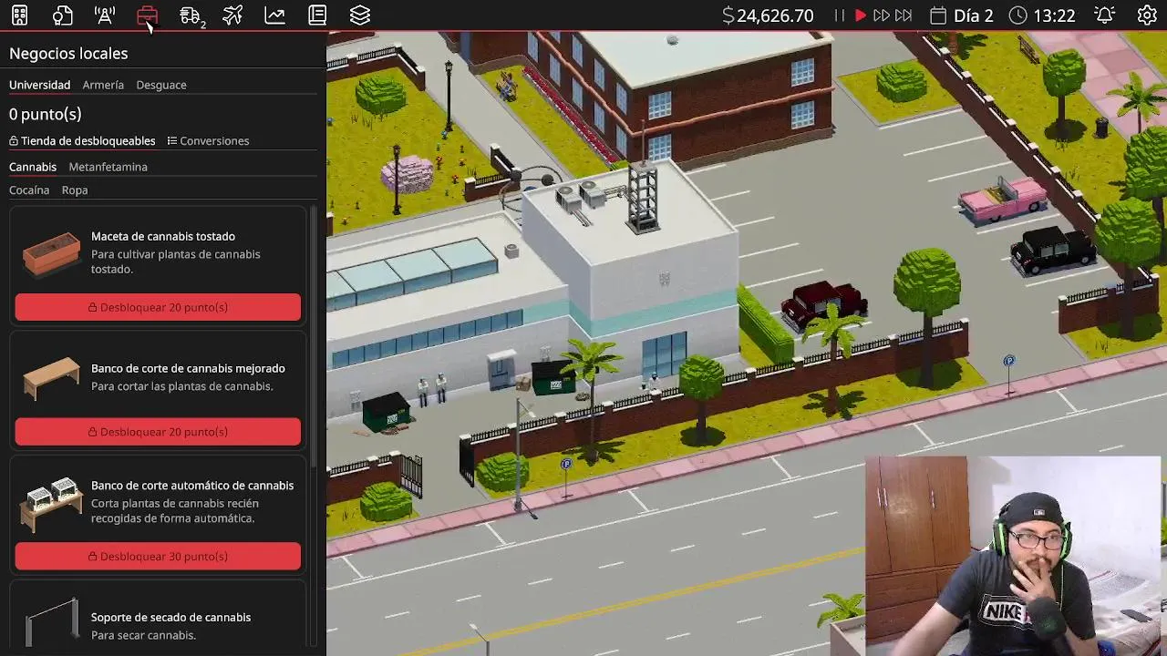This screenshot has height=656, width=1167.
Task: Click the cannabis drying rack thumbnail
Action: point(51,623)
